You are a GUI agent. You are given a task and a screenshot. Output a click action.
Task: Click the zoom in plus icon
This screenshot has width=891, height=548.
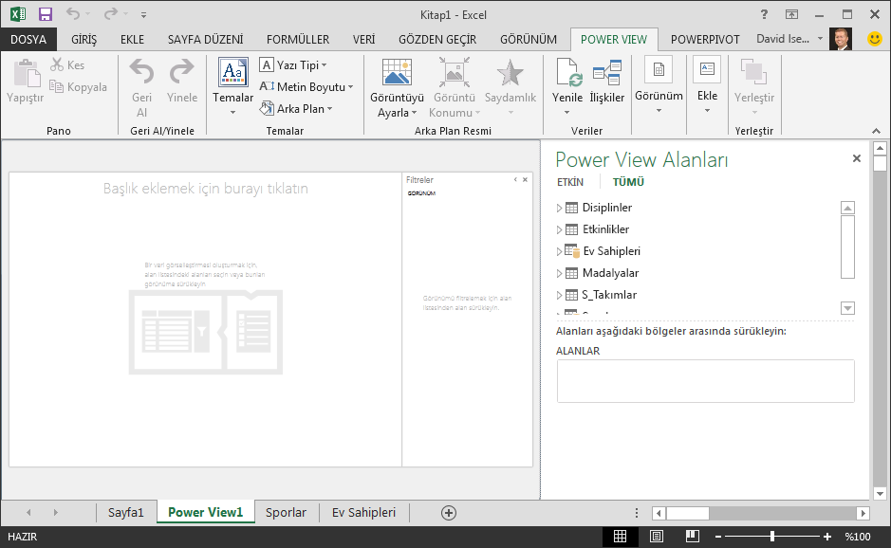(x=827, y=537)
